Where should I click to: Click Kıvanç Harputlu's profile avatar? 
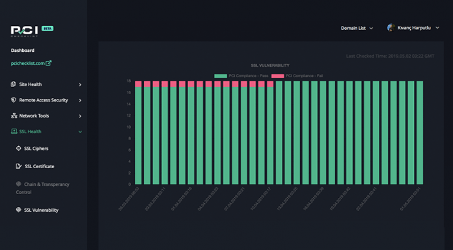click(x=391, y=28)
